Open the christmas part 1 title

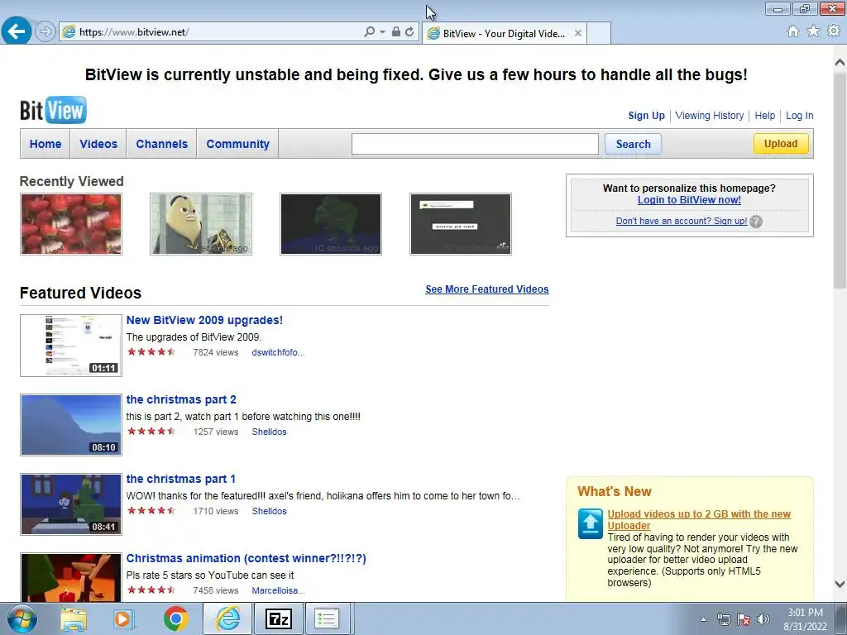coord(181,479)
